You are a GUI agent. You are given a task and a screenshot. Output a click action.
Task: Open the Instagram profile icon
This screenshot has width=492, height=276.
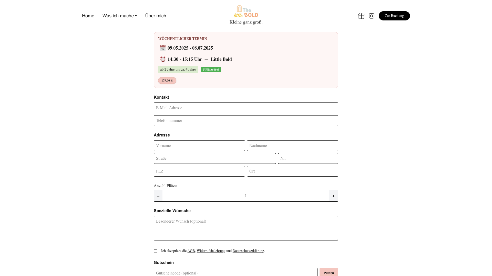[x=371, y=16]
